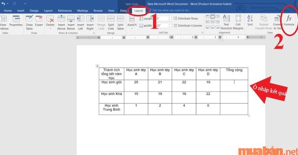Click the Delete table icon

(50, 19)
